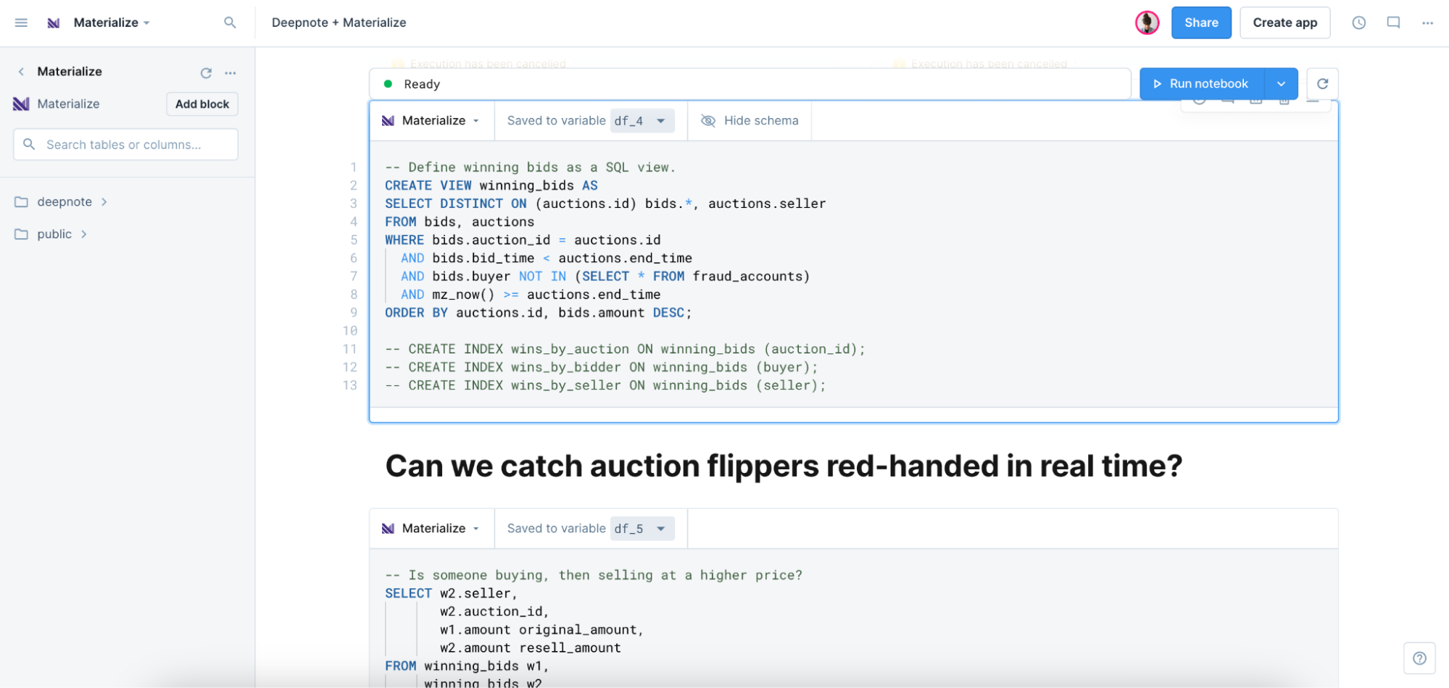Click the wins_by_auction index comment line
The width and height of the screenshot is (1449, 688).
point(625,349)
